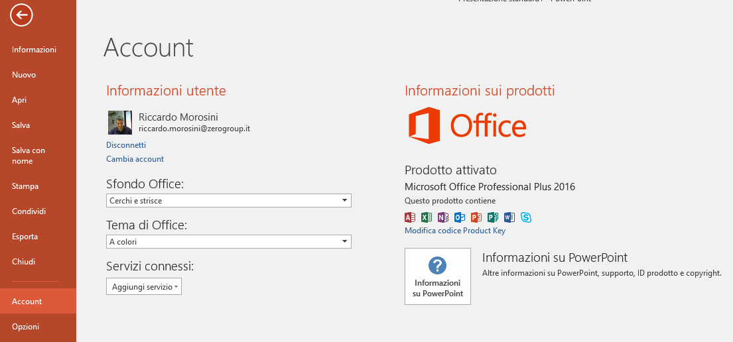Go to Esporta in the sidebar
733x342 pixels.
[25, 237]
